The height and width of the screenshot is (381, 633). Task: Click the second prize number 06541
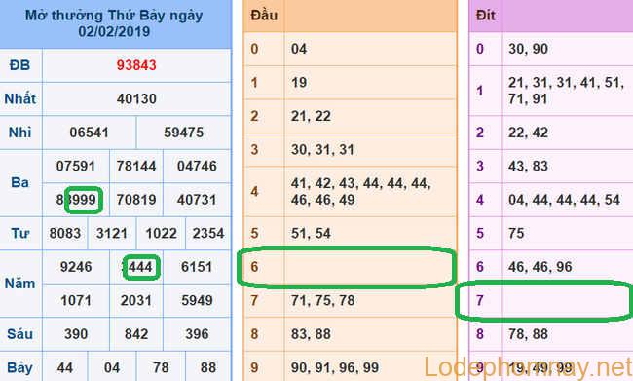(x=90, y=133)
